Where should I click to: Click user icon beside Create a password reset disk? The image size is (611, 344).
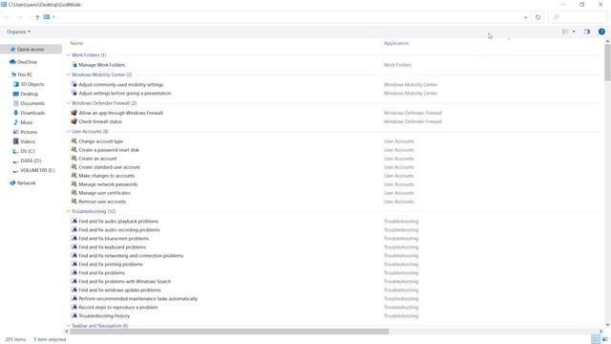tap(74, 149)
